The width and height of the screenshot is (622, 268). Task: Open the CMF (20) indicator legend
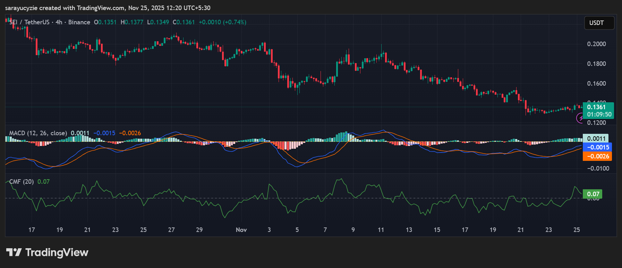(x=22, y=182)
